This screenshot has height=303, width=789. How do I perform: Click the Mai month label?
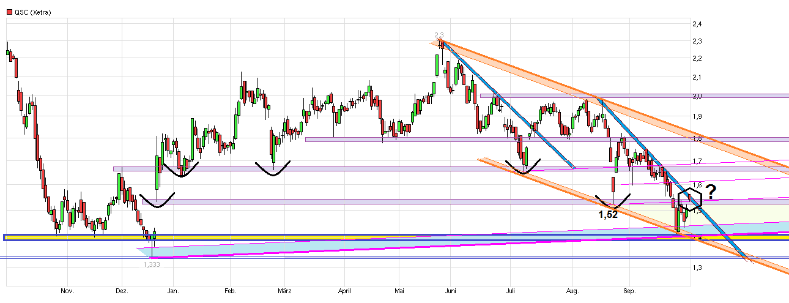pyautogui.click(x=400, y=292)
